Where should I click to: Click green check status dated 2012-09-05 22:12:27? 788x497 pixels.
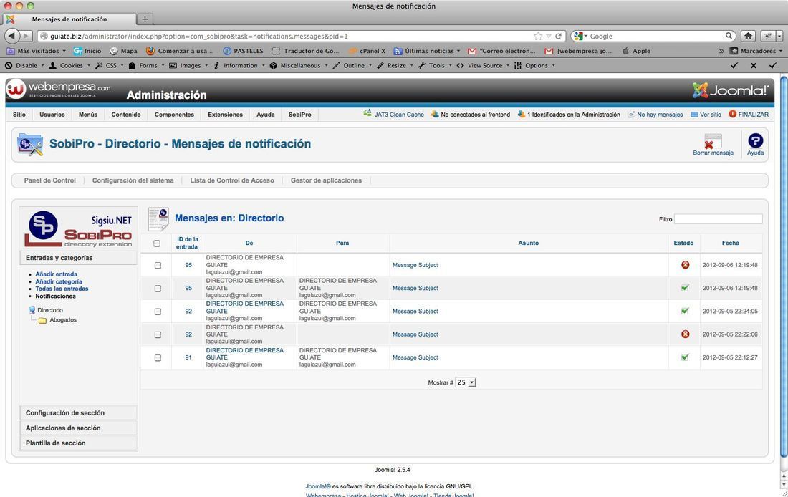click(684, 357)
